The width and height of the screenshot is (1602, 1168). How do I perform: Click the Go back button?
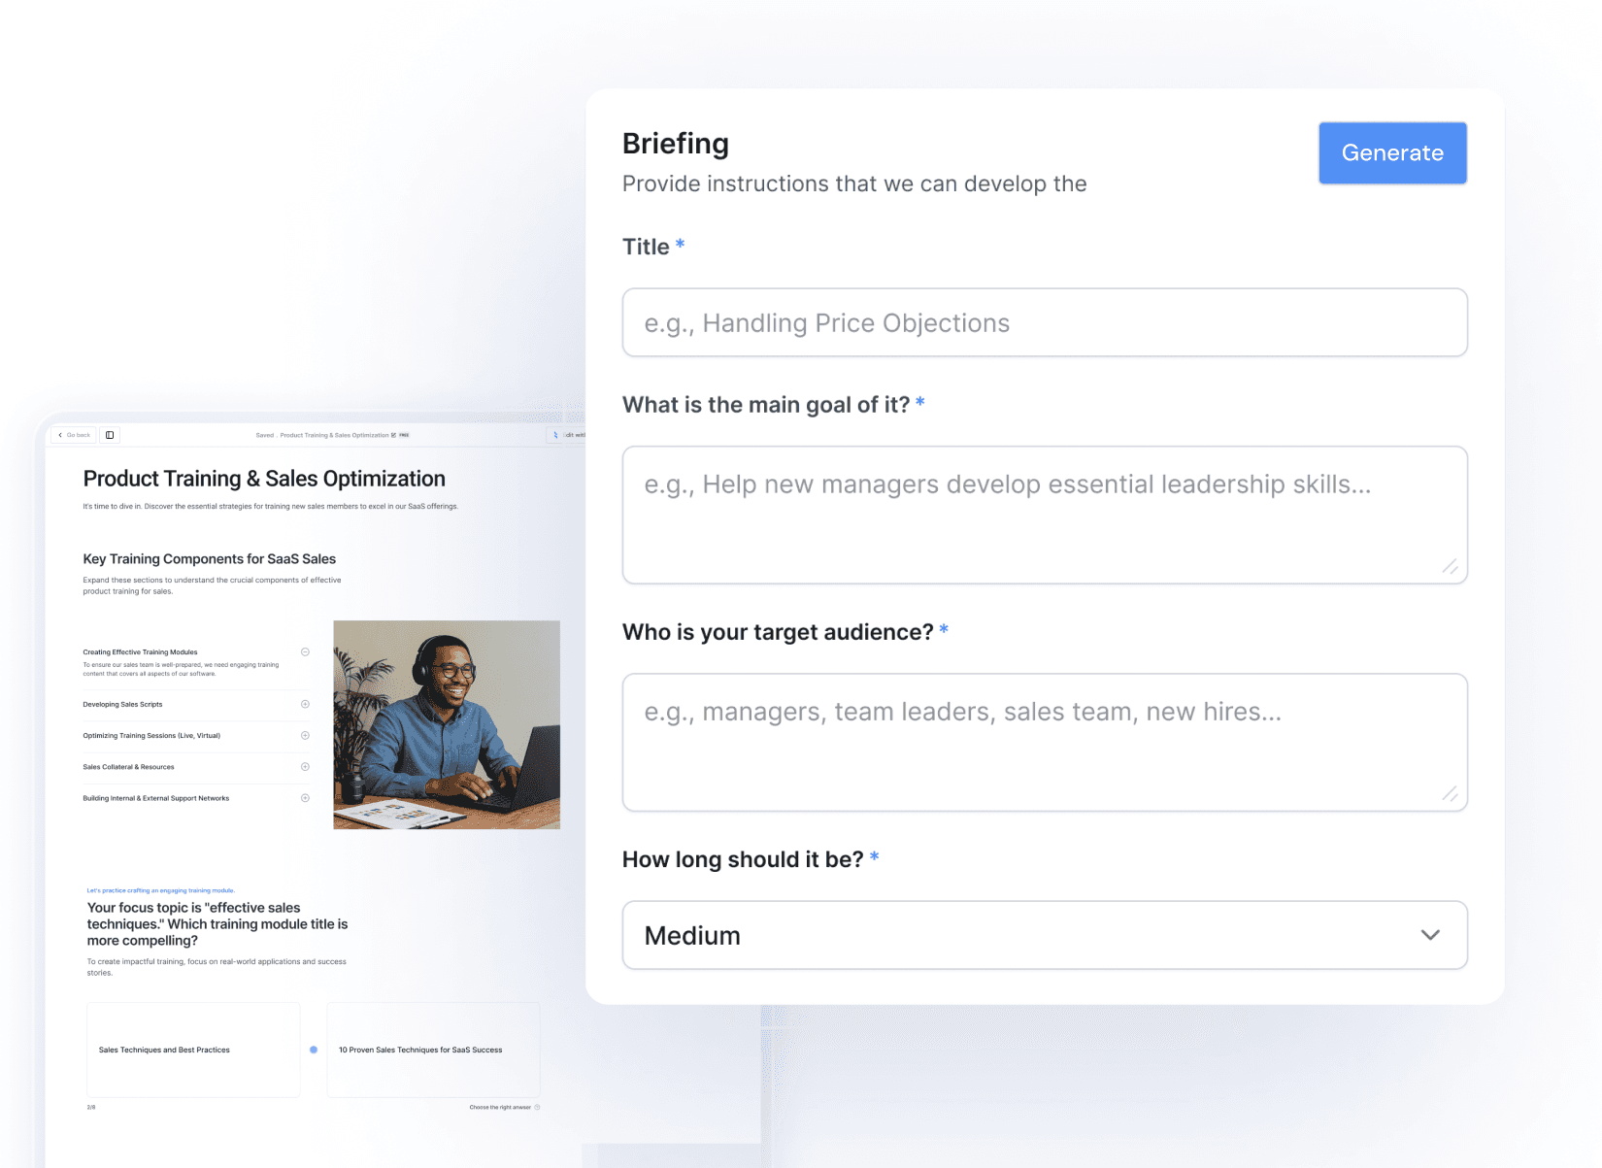point(74,435)
